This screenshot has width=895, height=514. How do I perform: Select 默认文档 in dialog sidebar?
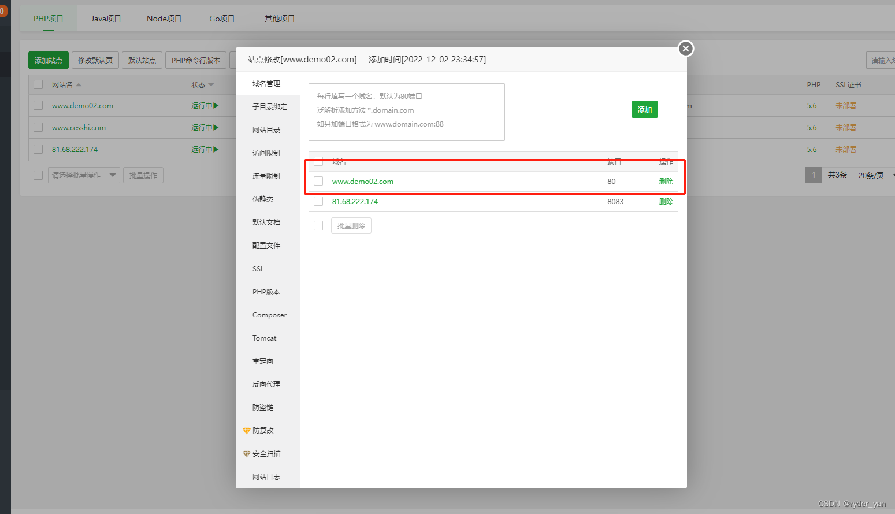pyautogui.click(x=268, y=222)
